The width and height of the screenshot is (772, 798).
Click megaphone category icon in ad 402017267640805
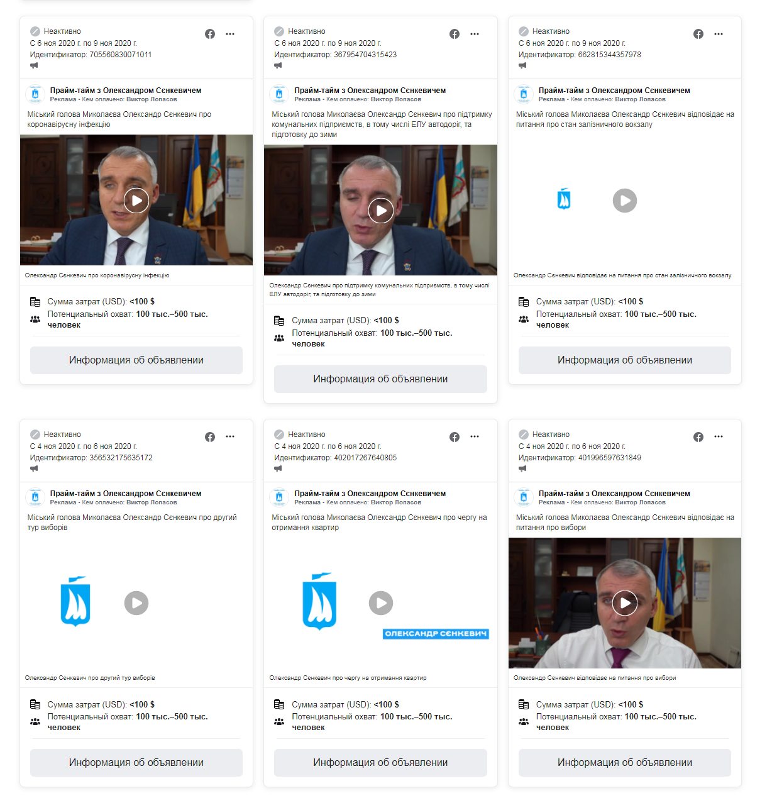tap(278, 468)
